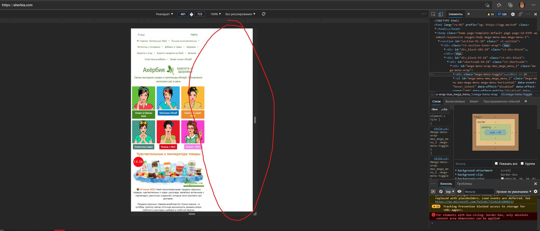
Task: Click the Найти link on the page
Action: point(194,34)
